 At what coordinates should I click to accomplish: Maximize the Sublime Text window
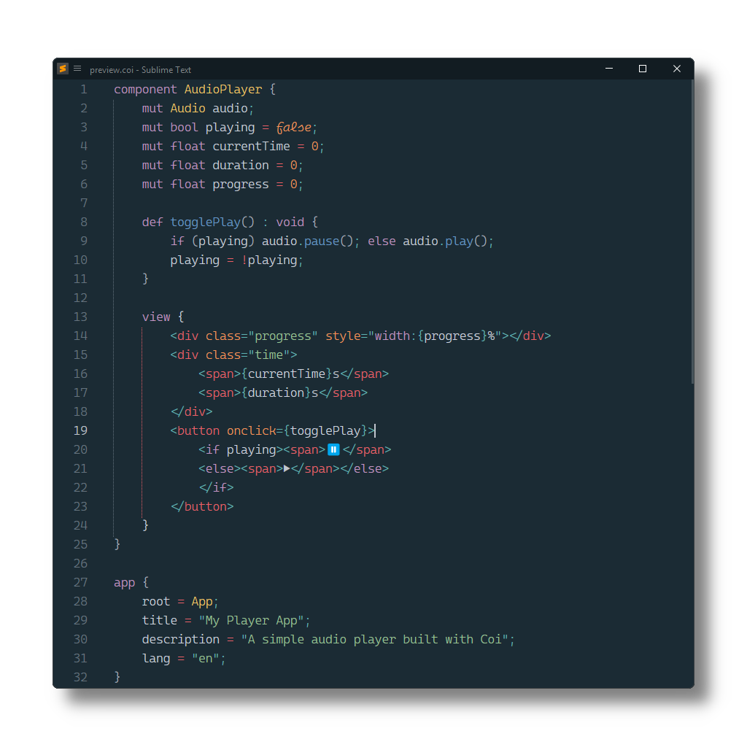point(643,69)
